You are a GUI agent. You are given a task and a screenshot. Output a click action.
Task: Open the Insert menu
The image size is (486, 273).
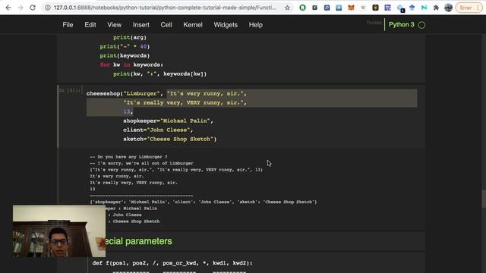tap(141, 25)
